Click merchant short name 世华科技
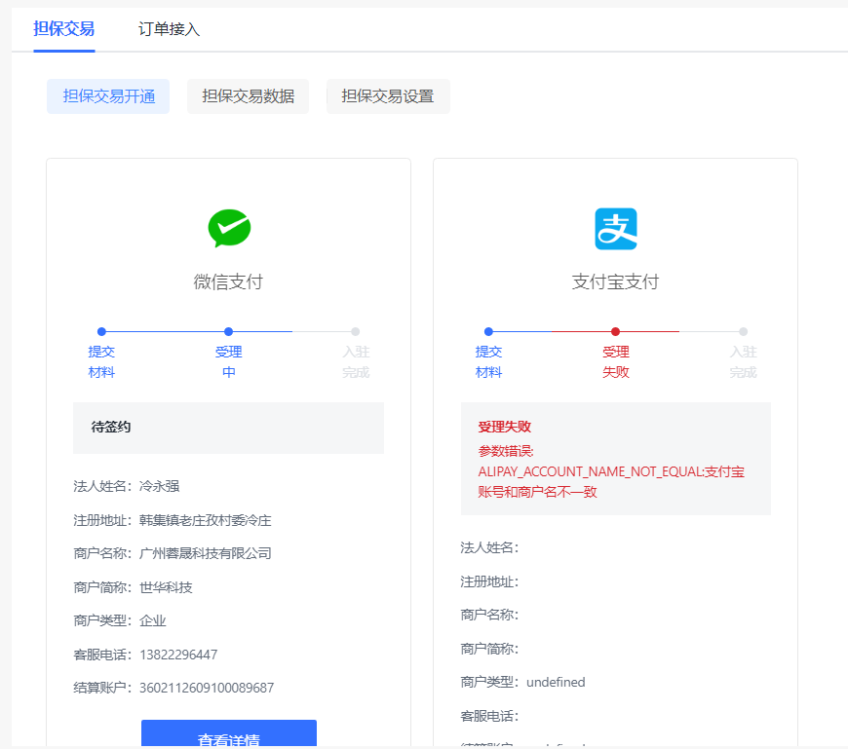 (166, 587)
